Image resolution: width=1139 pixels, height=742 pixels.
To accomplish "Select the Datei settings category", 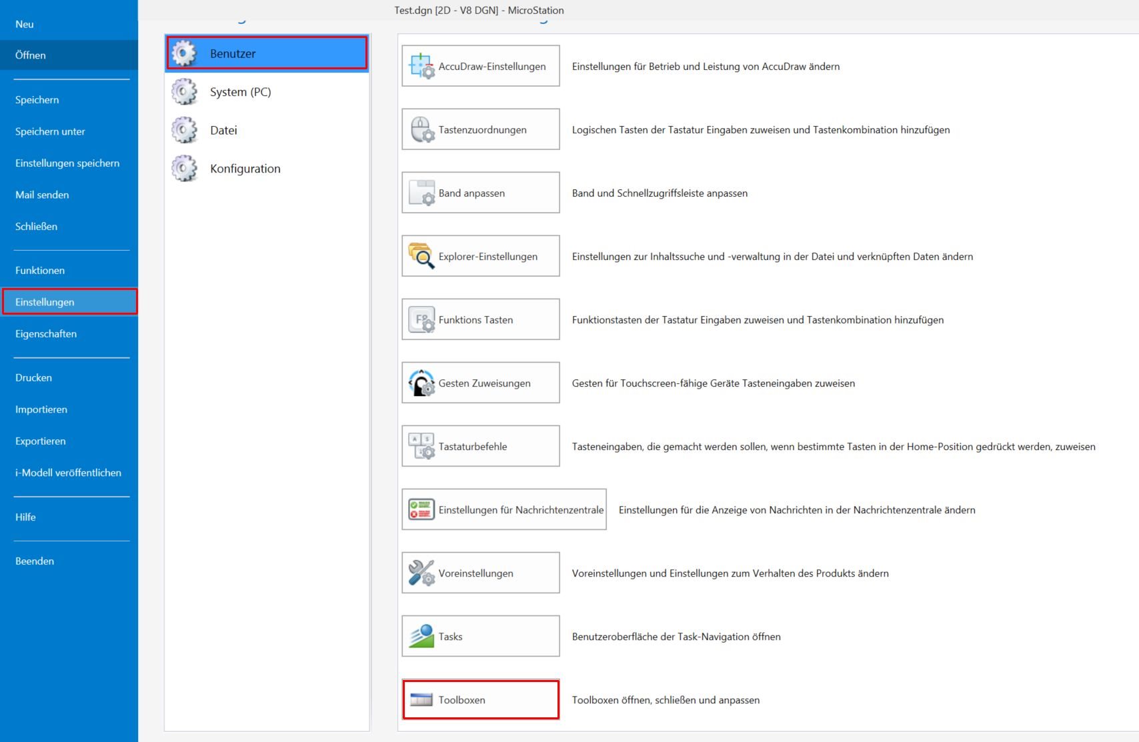I will coord(267,130).
